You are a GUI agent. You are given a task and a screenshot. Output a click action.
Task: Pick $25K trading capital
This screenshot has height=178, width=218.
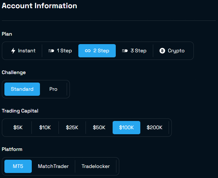[x=72, y=128]
